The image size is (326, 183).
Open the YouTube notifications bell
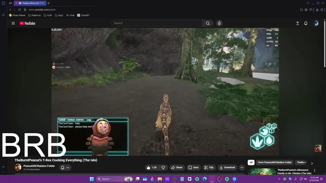click(306, 23)
